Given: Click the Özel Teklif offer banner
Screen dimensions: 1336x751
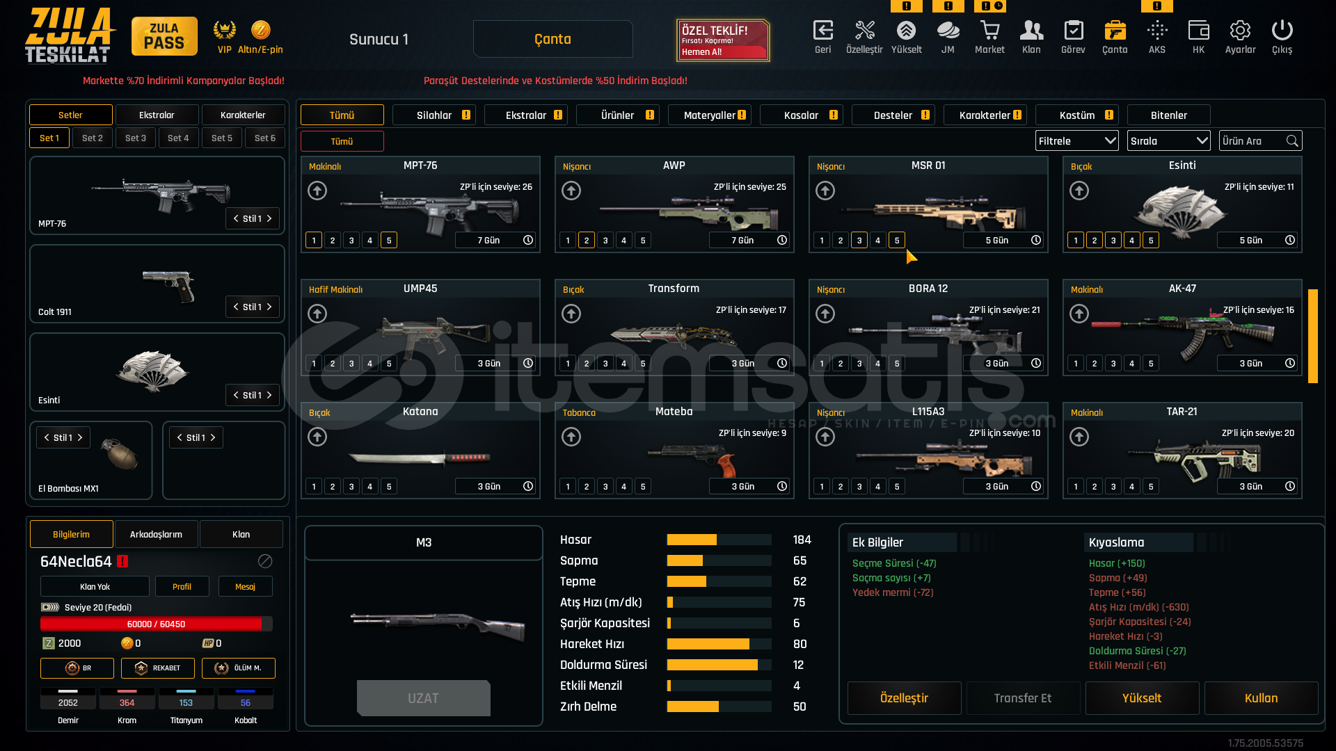Looking at the screenshot, I should pos(723,40).
